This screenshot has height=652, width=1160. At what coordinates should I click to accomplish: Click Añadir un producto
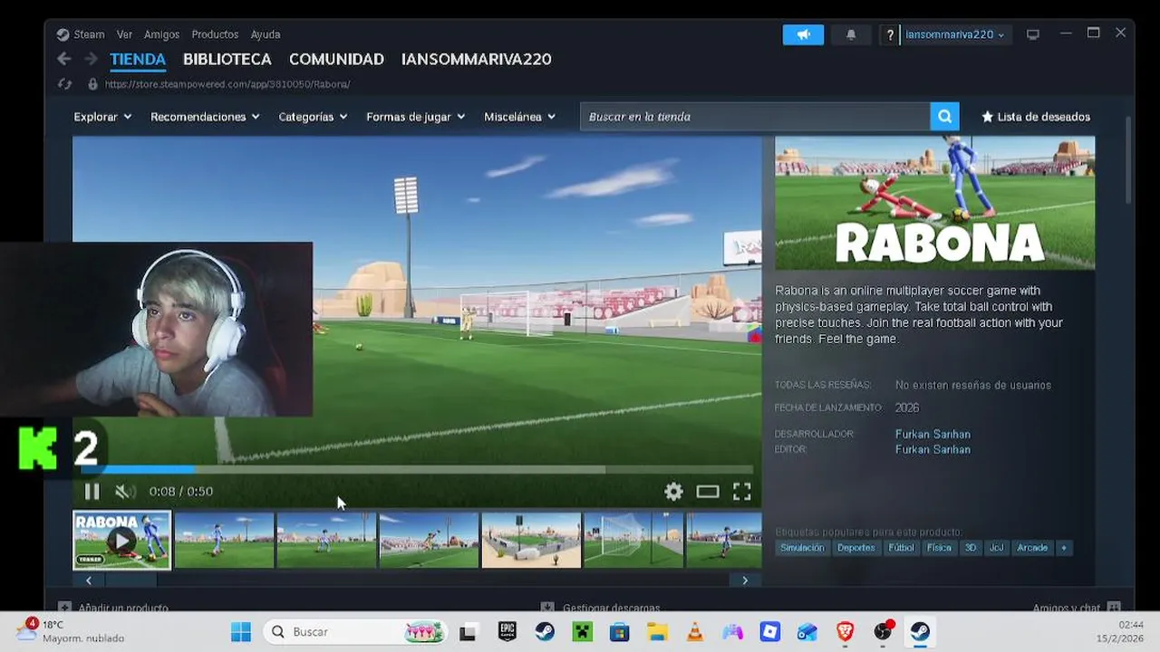[114, 608]
